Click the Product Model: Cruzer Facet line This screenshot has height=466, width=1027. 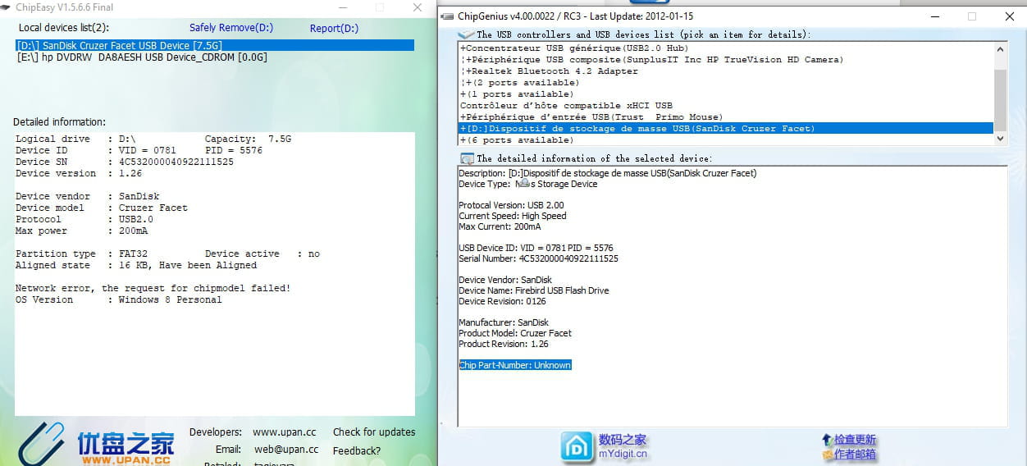tap(515, 333)
